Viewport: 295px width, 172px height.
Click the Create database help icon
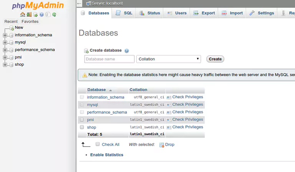tap(127, 51)
